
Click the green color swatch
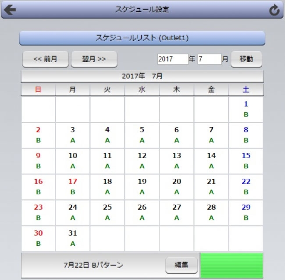(232, 265)
